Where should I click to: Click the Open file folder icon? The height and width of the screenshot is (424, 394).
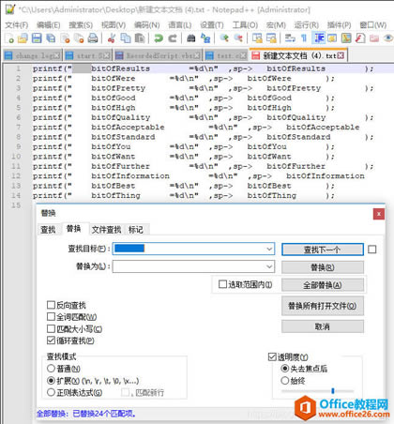pos(23,38)
